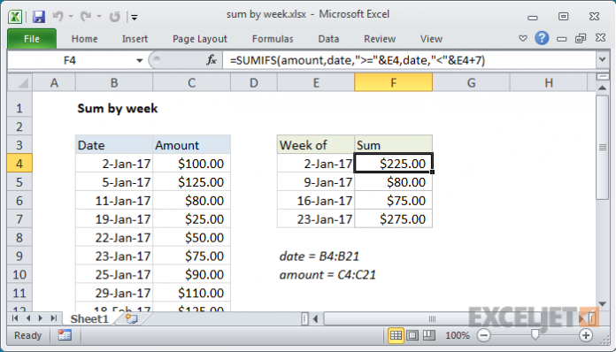
Task: Click the zoom out minus button
Action: click(483, 335)
